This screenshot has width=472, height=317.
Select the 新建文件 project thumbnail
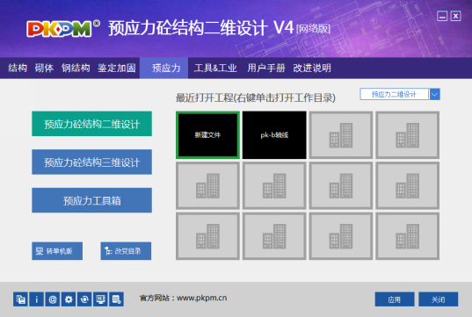(x=207, y=135)
